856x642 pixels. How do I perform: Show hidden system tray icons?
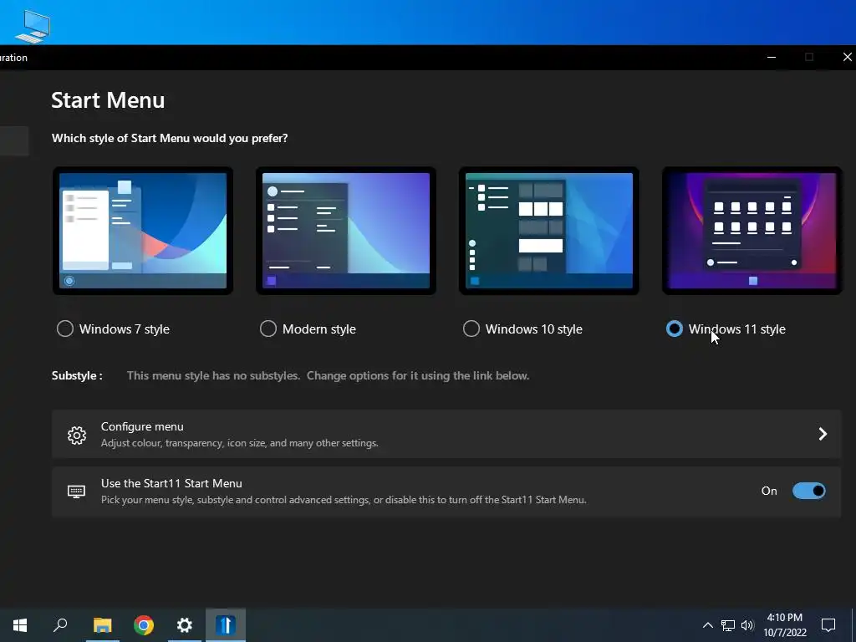pos(707,625)
